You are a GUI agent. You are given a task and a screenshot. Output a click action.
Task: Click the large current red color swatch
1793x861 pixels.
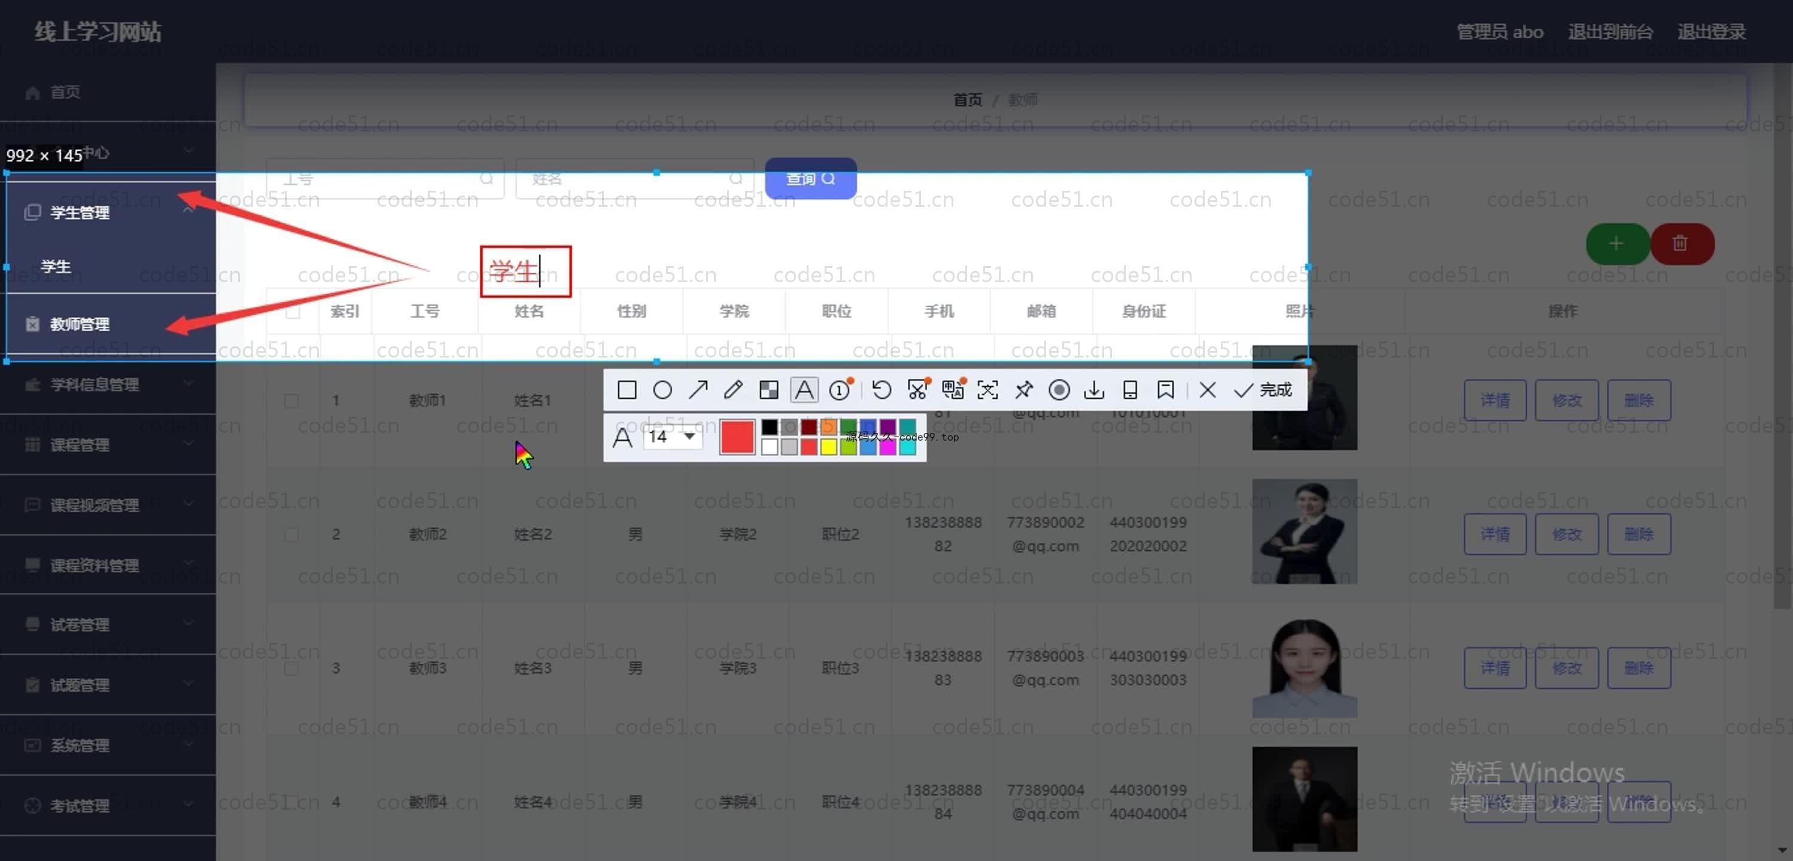click(x=737, y=438)
